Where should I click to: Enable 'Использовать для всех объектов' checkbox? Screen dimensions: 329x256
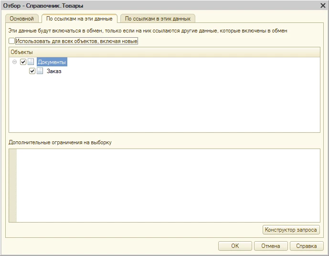click(x=12, y=42)
